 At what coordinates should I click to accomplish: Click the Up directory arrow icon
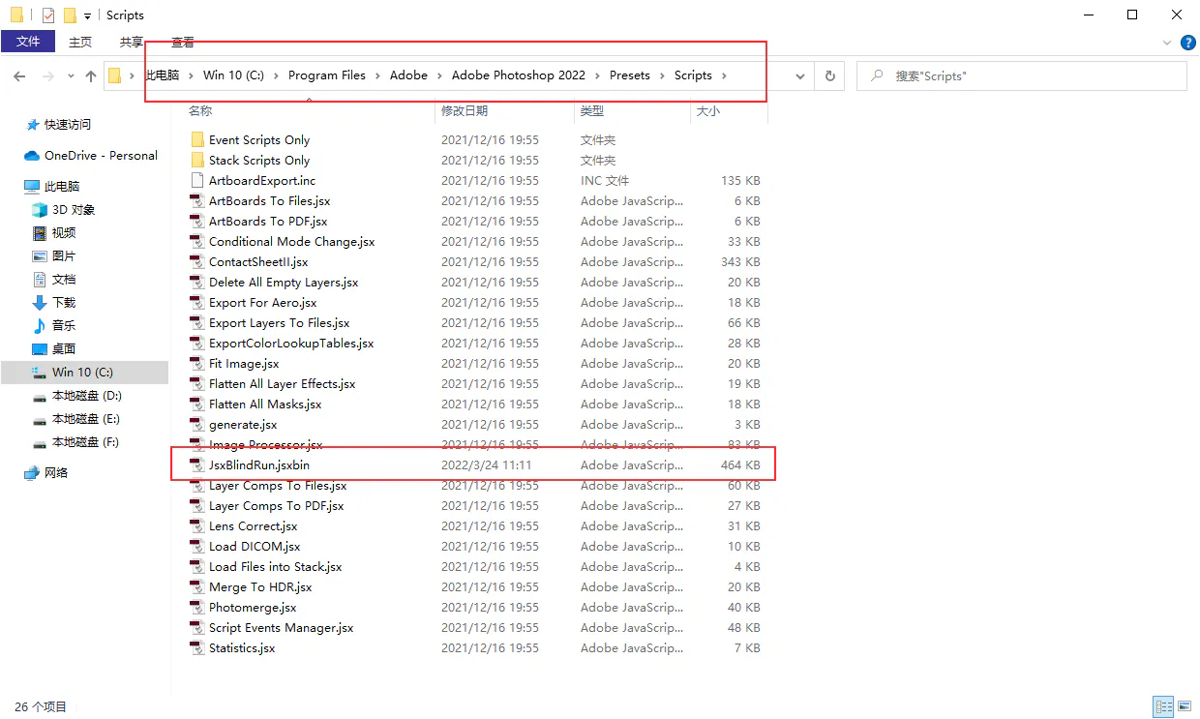[91, 75]
